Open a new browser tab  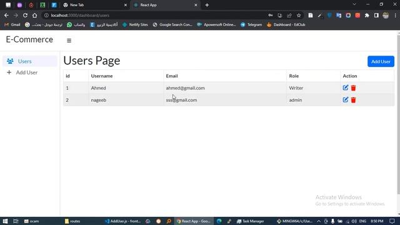tap(207, 5)
